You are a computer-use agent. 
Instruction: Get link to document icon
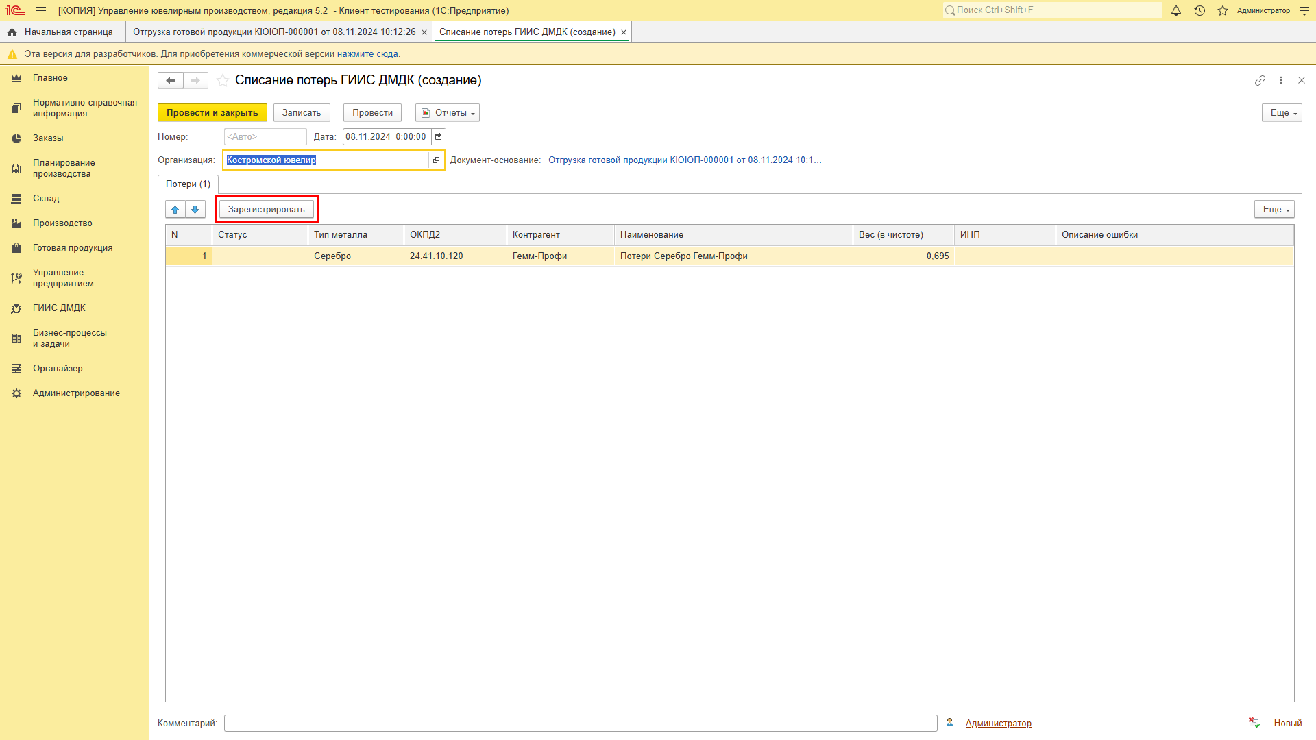coord(1260,81)
